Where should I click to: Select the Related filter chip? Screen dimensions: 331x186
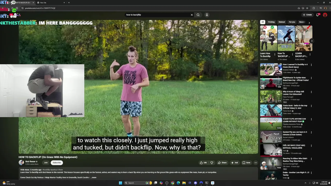tap(282, 22)
